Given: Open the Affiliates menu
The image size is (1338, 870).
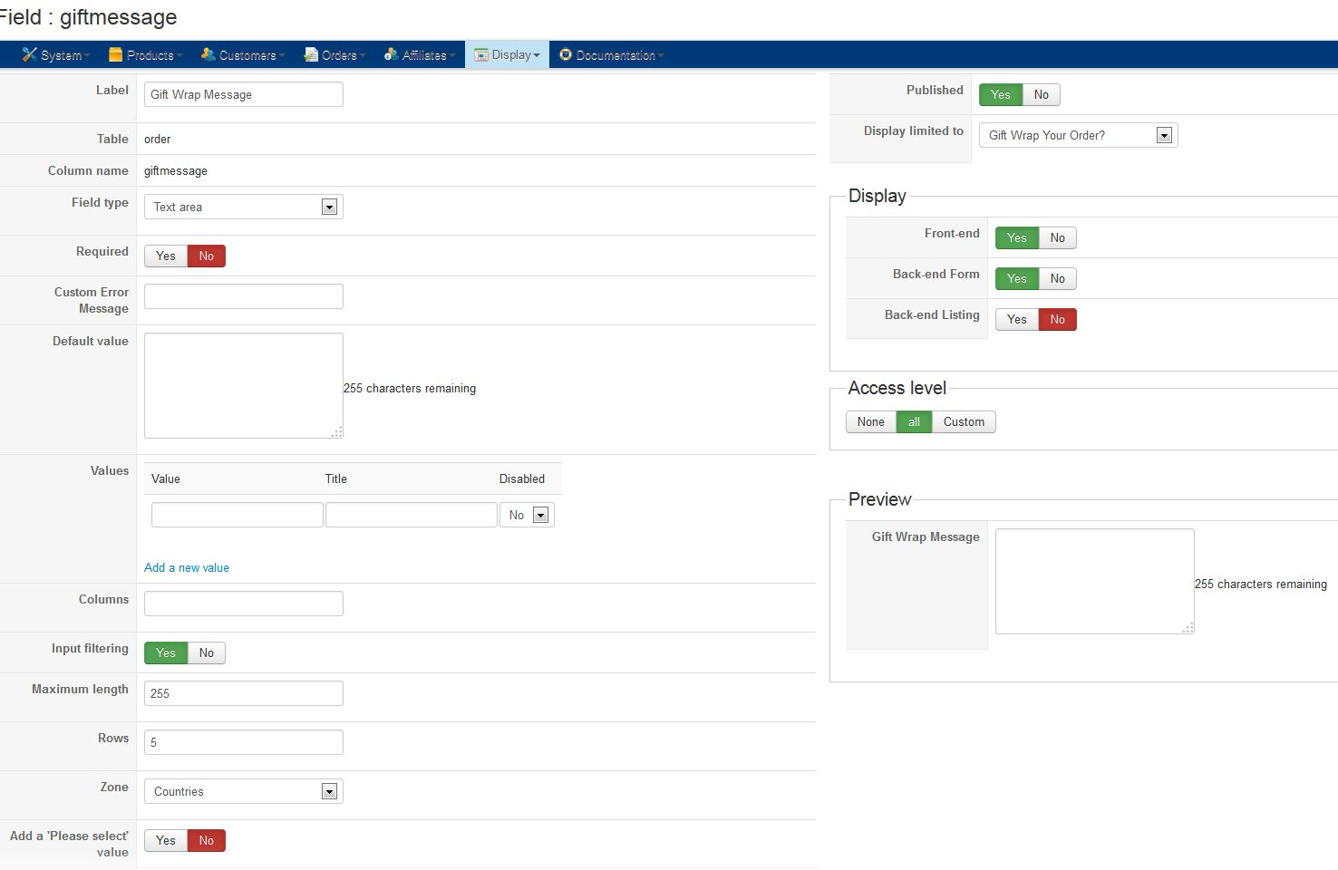Looking at the screenshot, I should 420,55.
